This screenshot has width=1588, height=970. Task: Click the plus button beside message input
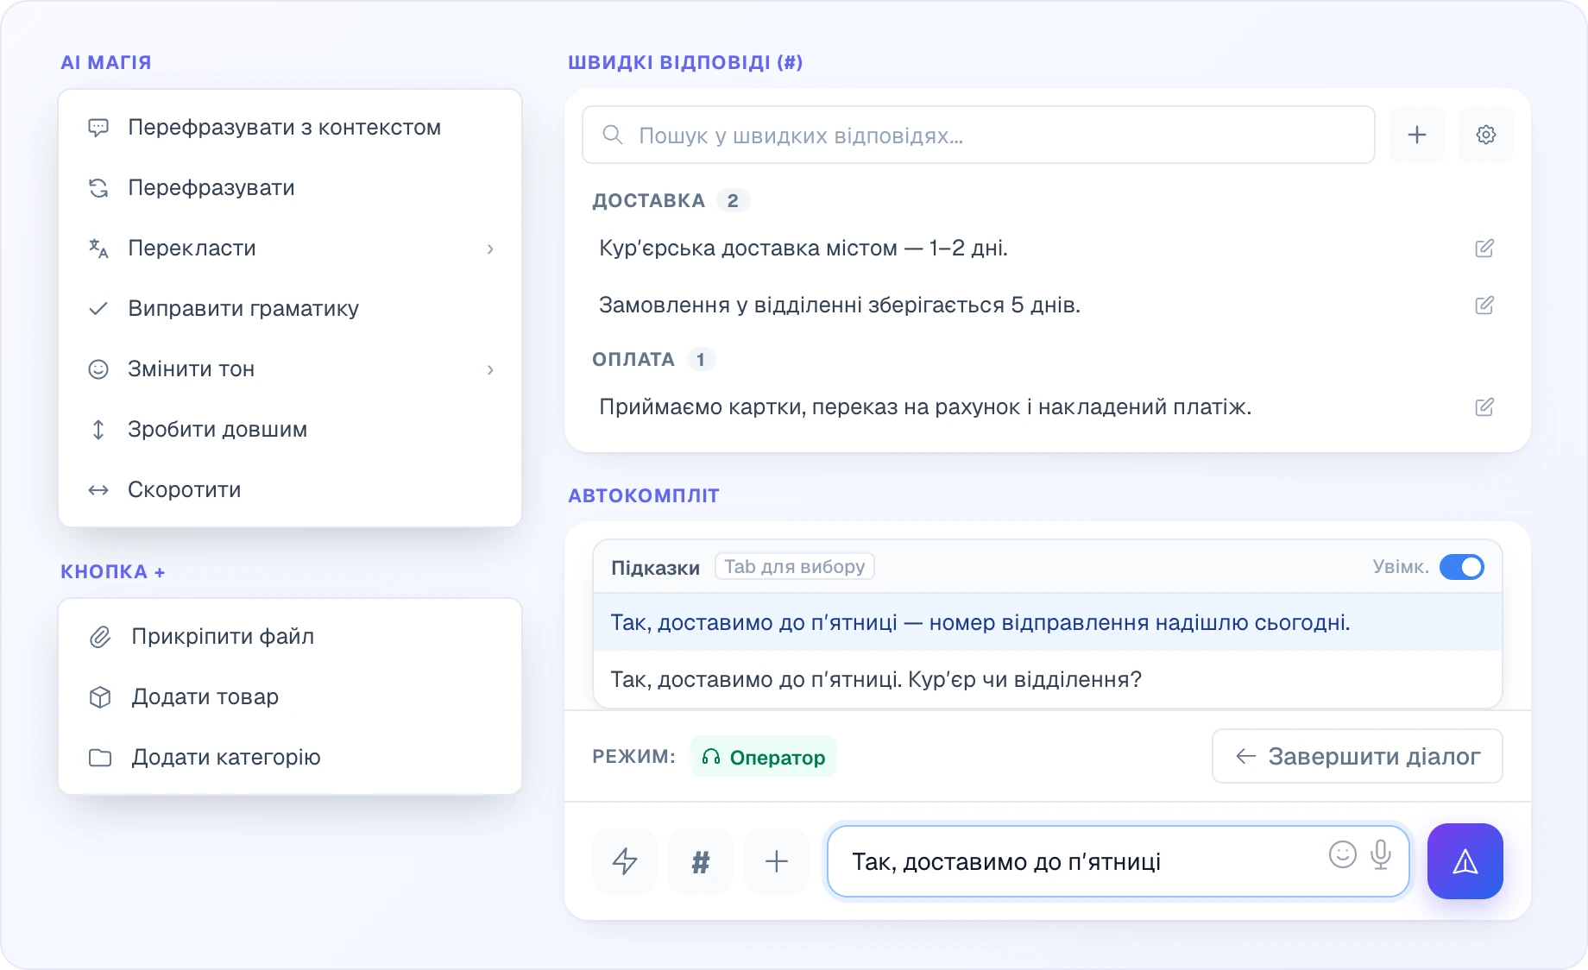pyautogui.click(x=777, y=861)
